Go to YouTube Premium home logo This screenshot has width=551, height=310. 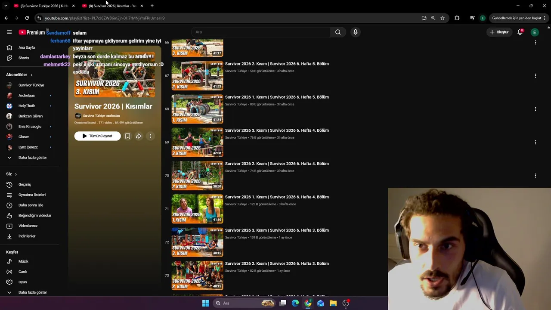click(x=32, y=32)
